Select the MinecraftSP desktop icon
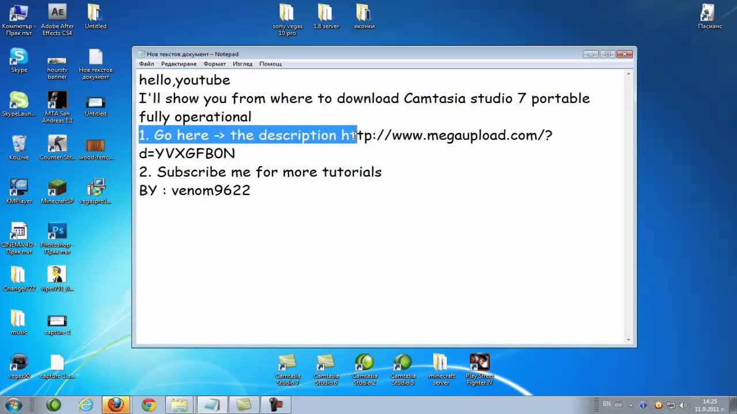 click(x=57, y=191)
